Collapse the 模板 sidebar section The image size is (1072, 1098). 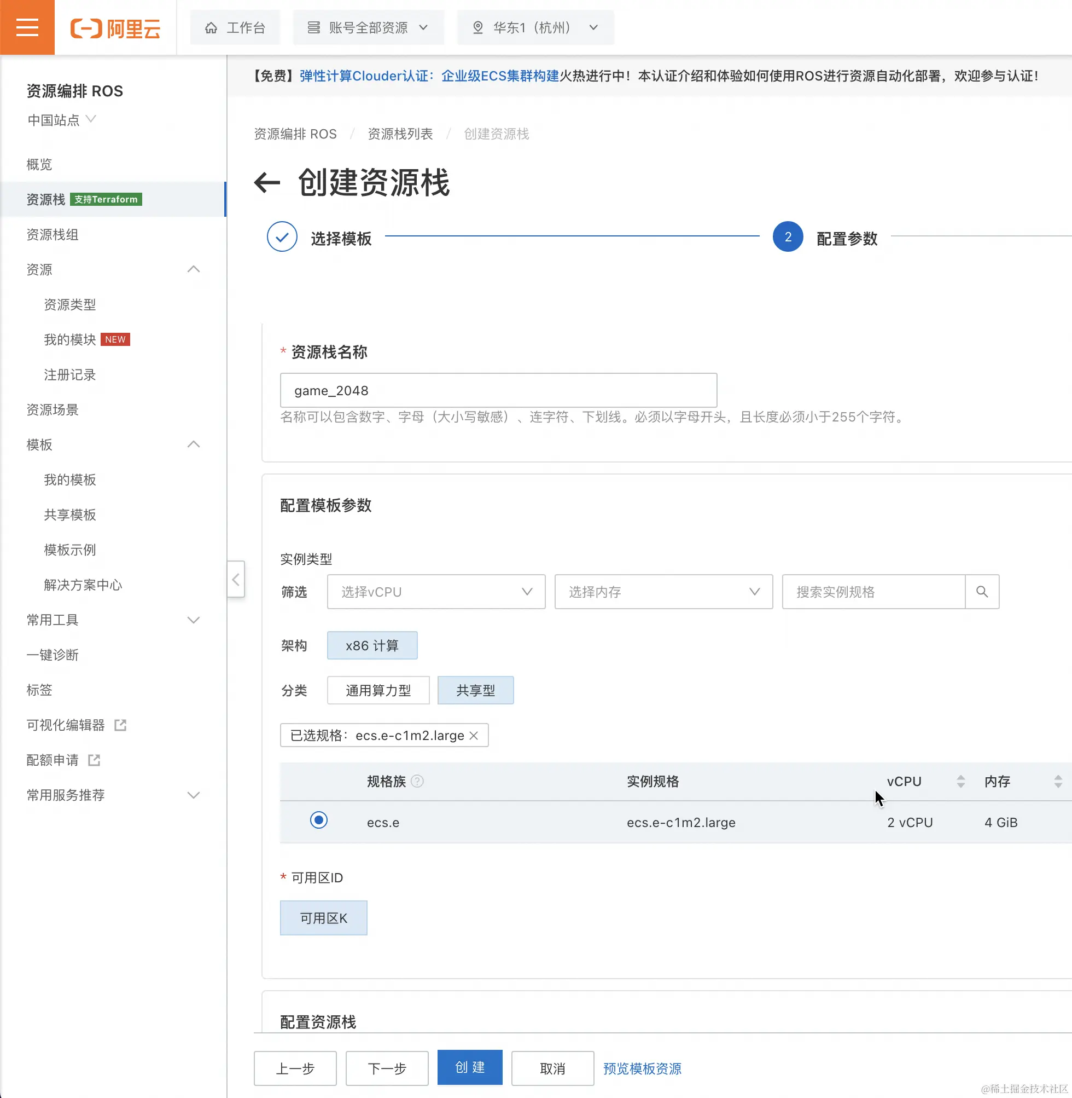(193, 444)
